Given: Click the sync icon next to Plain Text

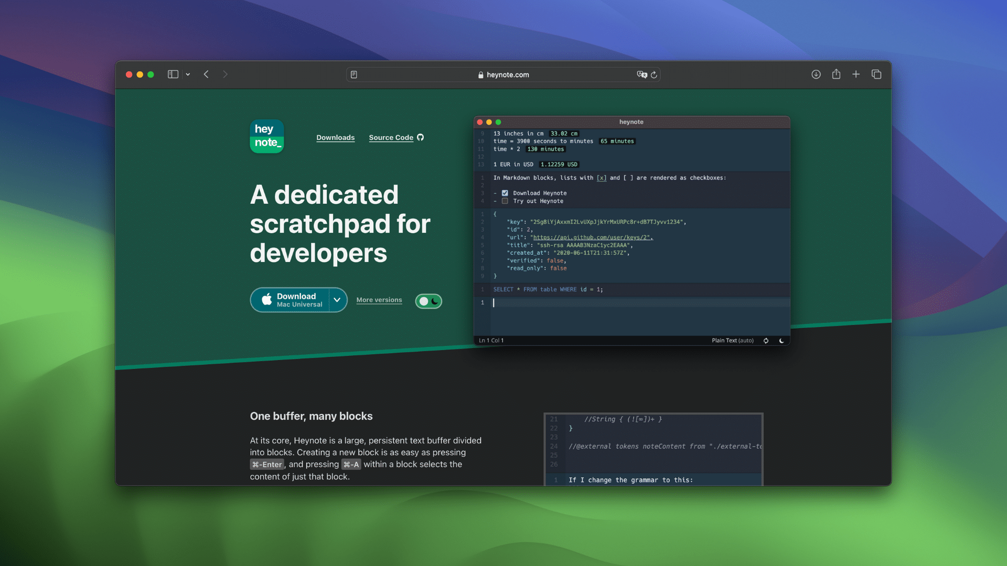Looking at the screenshot, I should (766, 341).
